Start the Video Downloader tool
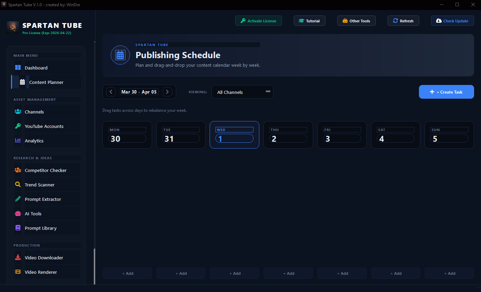This screenshot has width=481, height=292. tap(18, 258)
